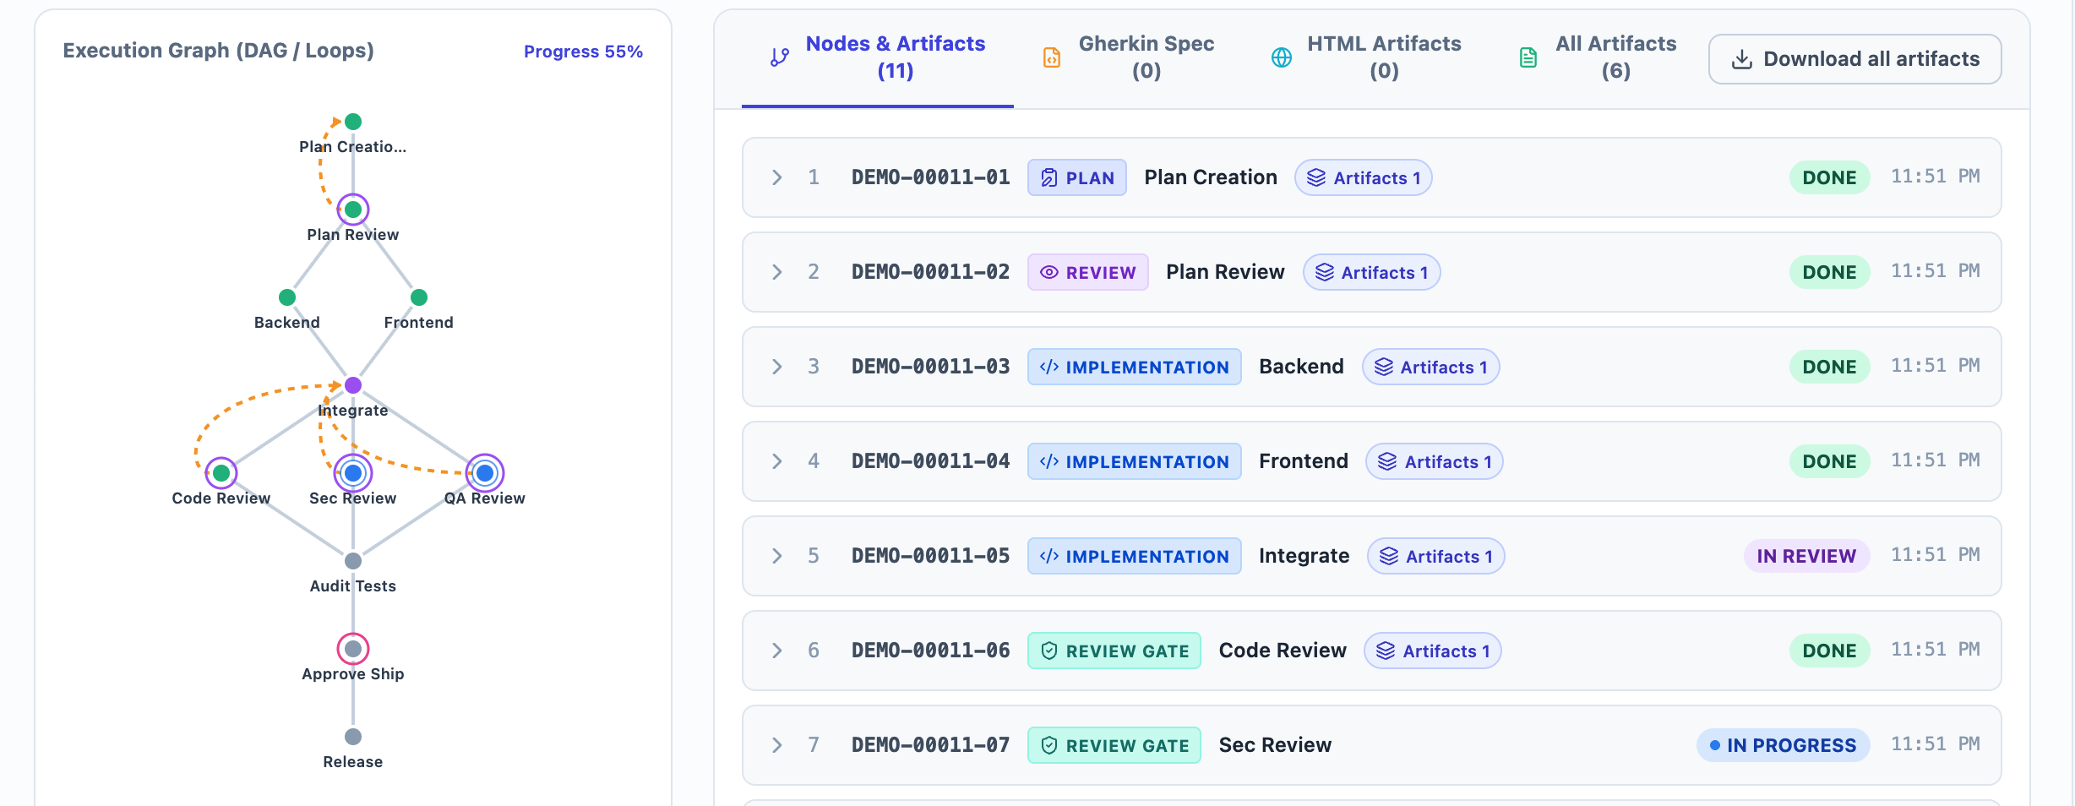Select the Plan Review graph node

[353, 210]
